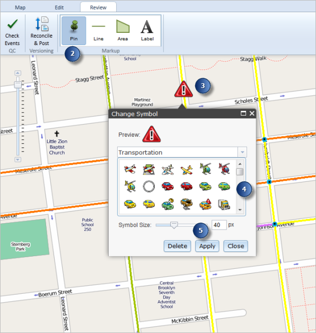Select the Line markup tool
The image size is (316, 333).
click(x=98, y=31)
